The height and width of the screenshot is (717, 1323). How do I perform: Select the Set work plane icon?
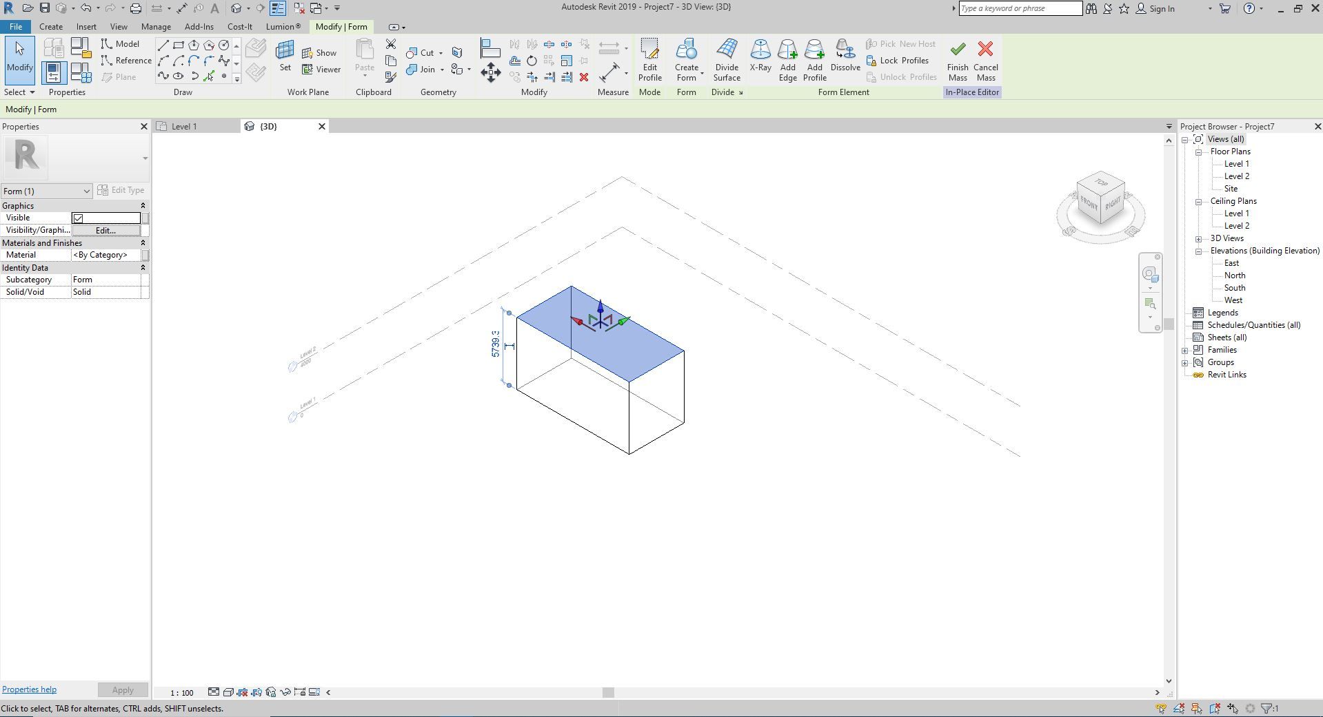coord(285,56)
